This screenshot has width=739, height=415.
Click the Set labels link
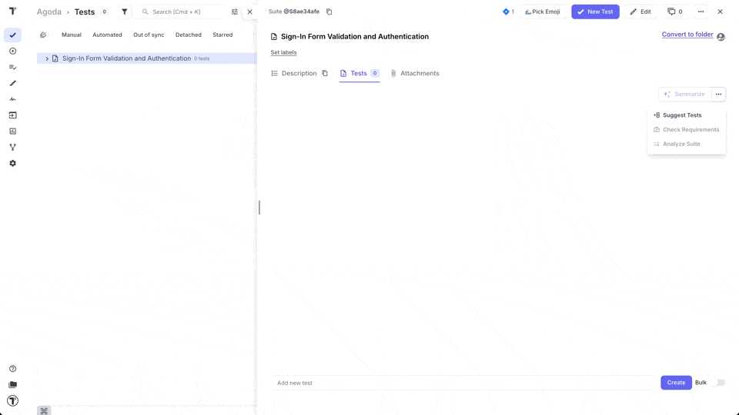[x=283, y=52]
